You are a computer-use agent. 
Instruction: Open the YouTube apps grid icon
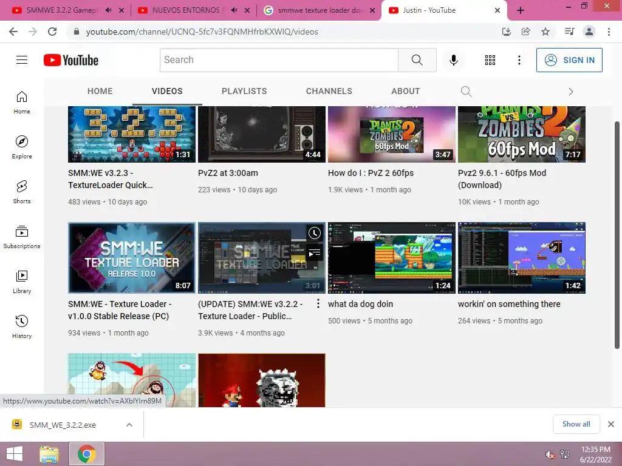coord(490,60)
